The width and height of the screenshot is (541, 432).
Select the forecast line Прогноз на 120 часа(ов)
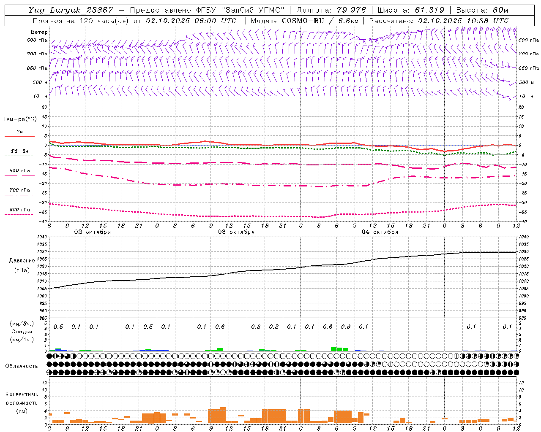81,21
